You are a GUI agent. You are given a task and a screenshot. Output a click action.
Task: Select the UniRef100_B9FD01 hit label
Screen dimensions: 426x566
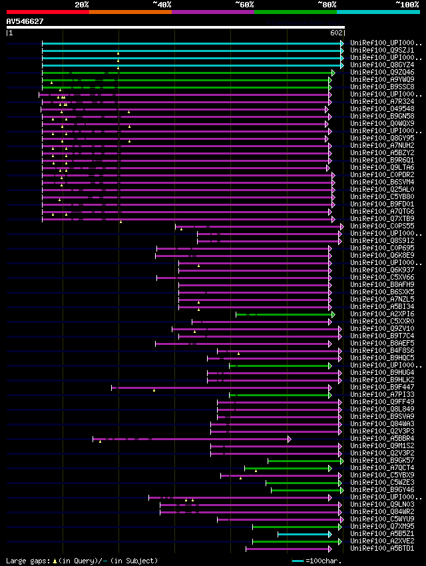[x=382, y=204]
